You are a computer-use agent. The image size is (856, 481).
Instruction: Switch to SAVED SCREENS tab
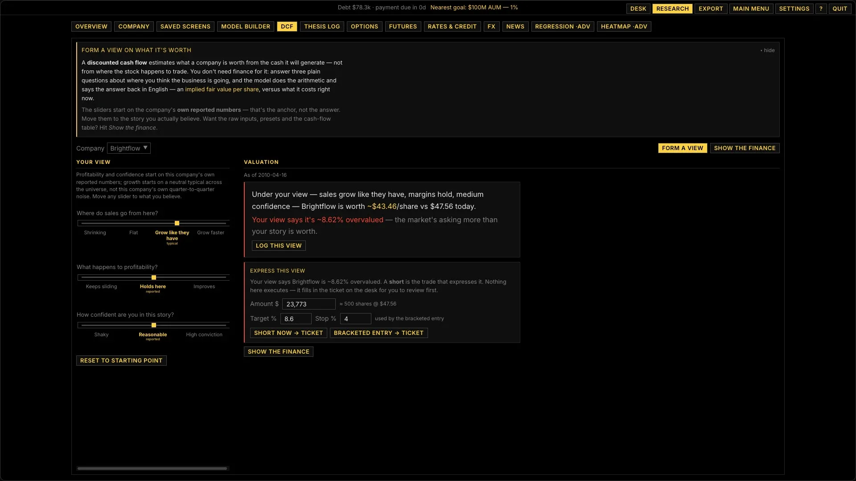[x=185, y=27]
